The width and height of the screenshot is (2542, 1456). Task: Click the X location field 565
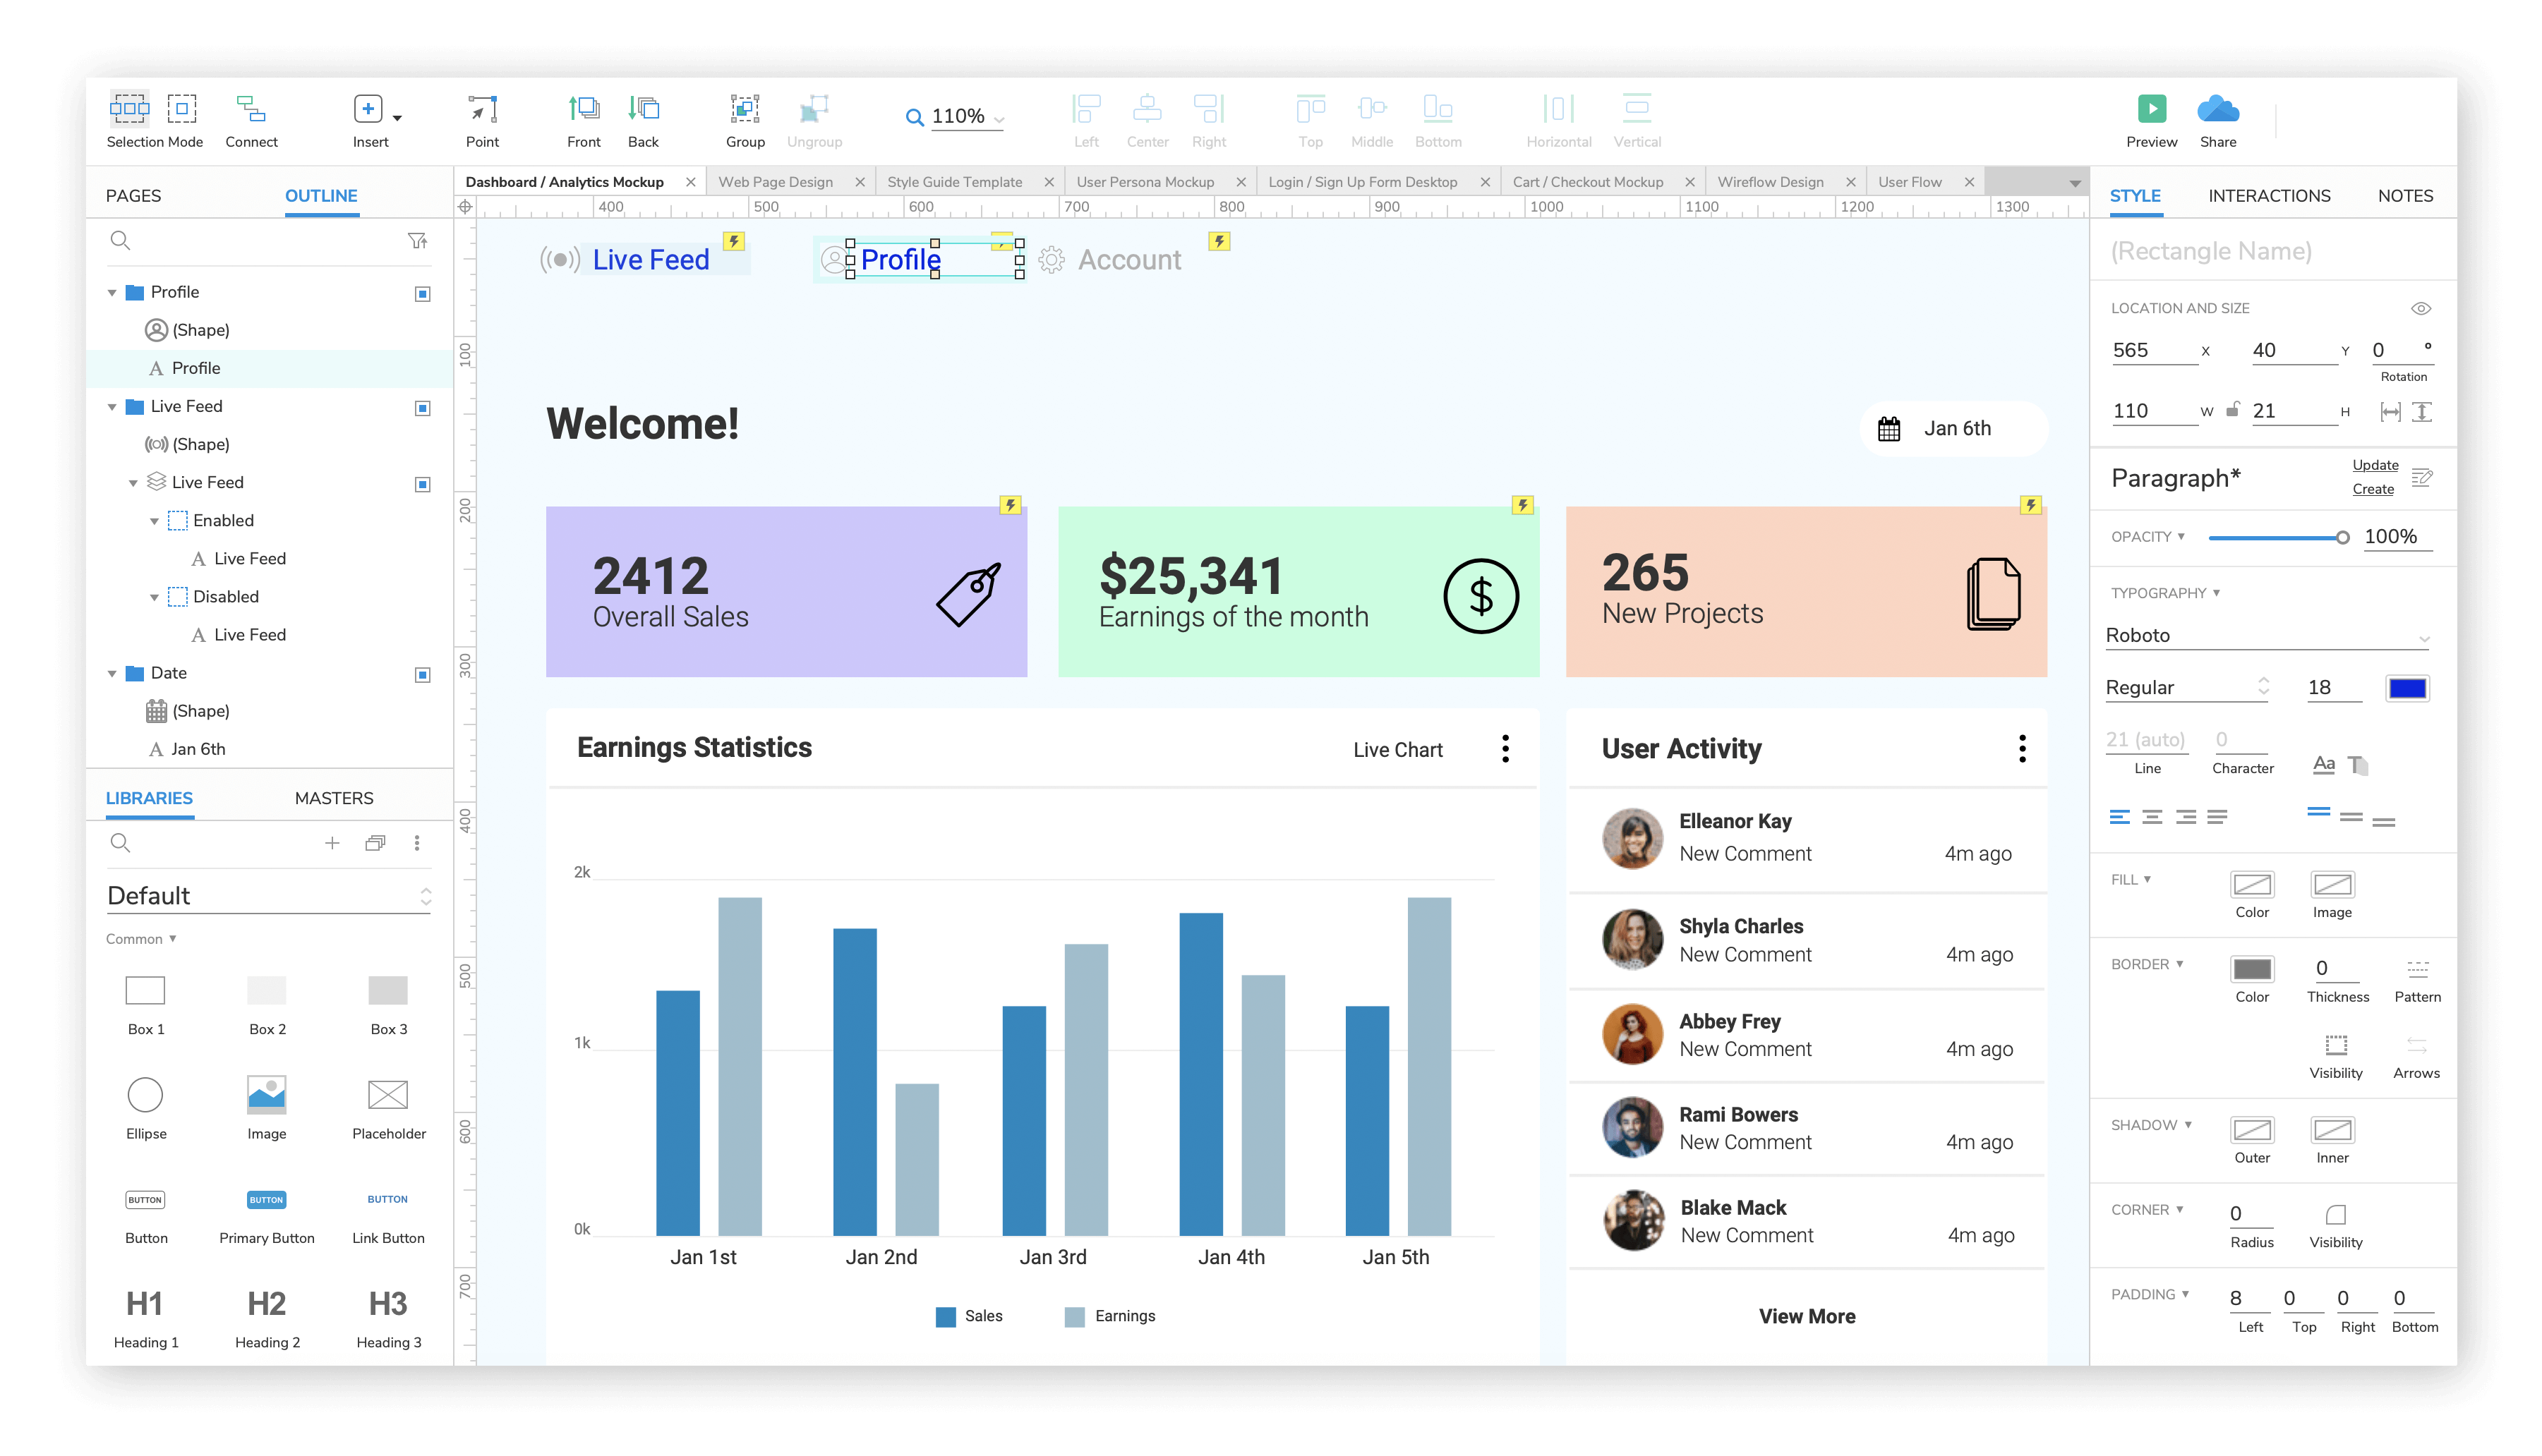click(x=2153, y=351)
